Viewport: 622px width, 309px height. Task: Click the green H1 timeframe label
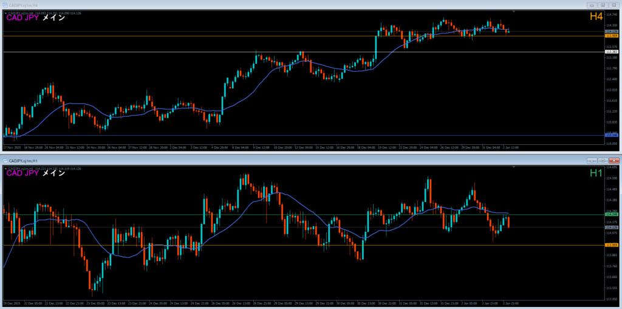click(595, 173)
